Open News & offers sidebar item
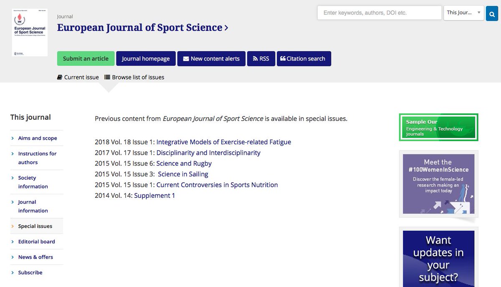The height and width of the screenshot is (287, 501). (x=35, y=257)
